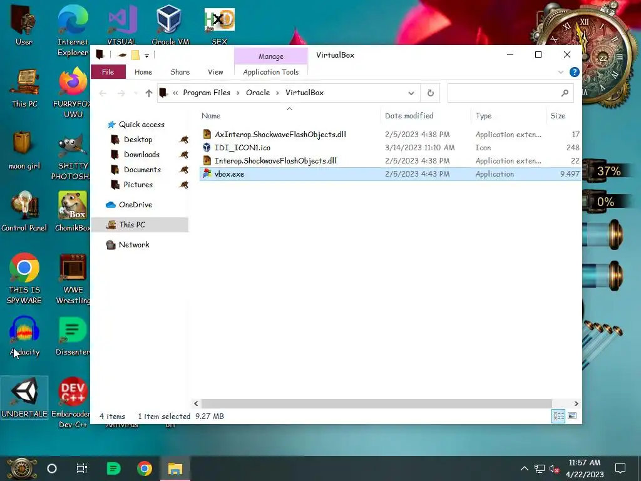641x481 pixels.
Task: Open Dissenter browser from taskbar
Action: click(114, 468)
